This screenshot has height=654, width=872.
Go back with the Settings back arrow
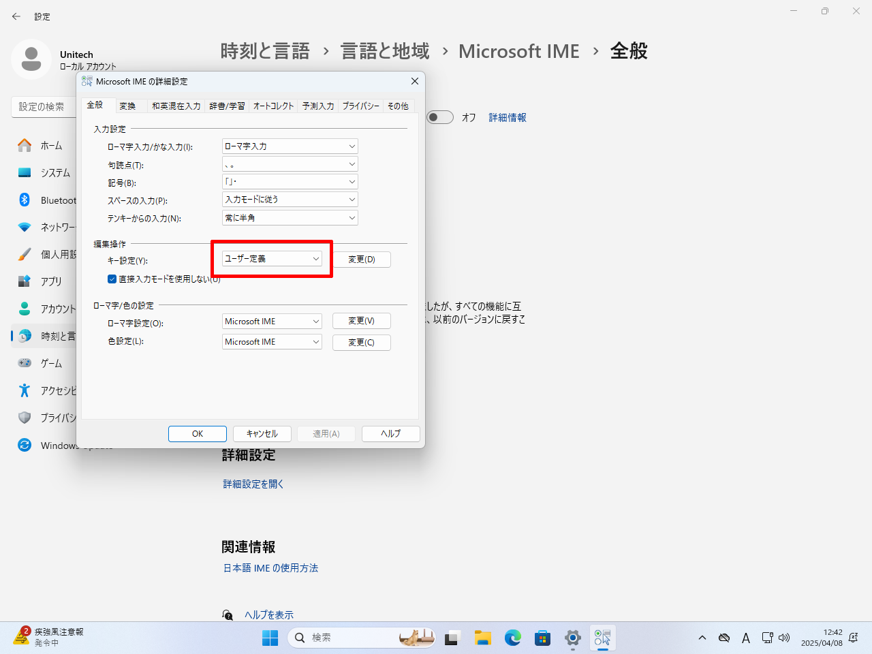16,16
